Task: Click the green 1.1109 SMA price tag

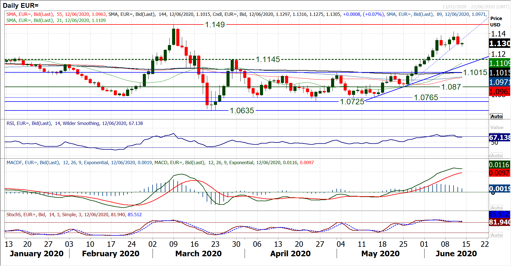Action: (500, 63)
